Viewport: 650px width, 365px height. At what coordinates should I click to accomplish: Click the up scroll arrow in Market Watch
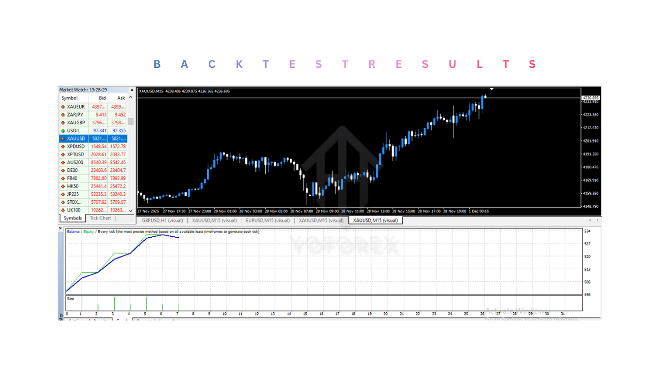click(x=131, y=97)
